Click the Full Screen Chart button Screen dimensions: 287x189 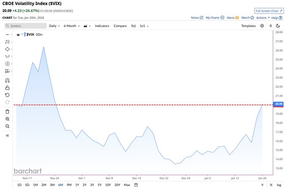click(x=269, y=11)
